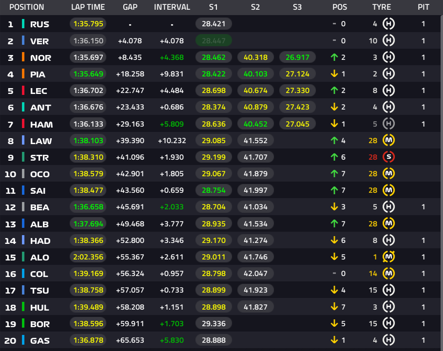Click the orange team color bar for NOR
This screenshot has width=443, height=351.
23,57
